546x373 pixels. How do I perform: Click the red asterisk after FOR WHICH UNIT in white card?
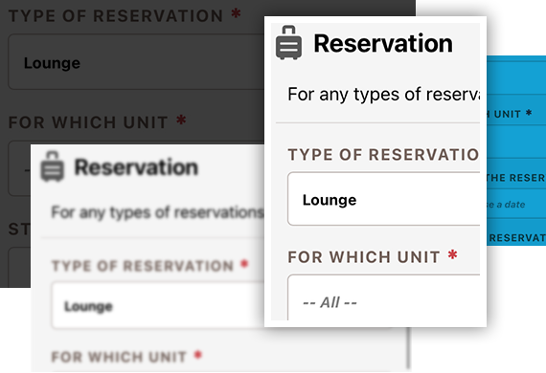(452, 255)
